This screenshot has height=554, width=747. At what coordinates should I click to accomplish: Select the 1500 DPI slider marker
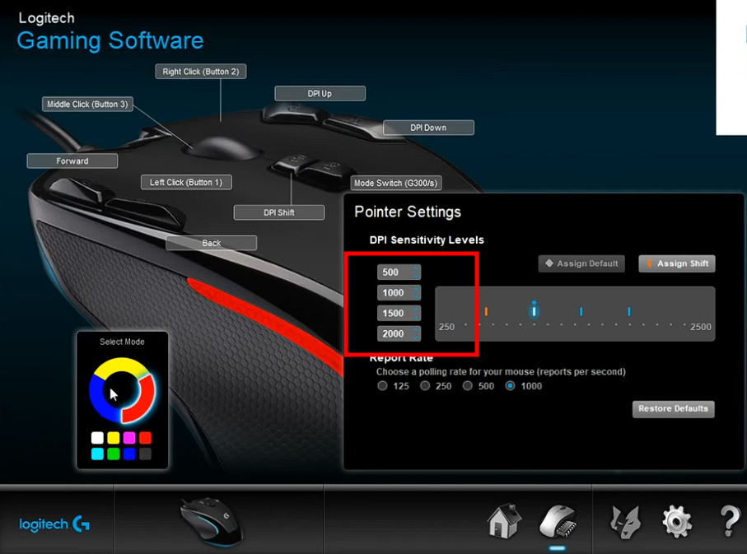click(x=581, y=311)
